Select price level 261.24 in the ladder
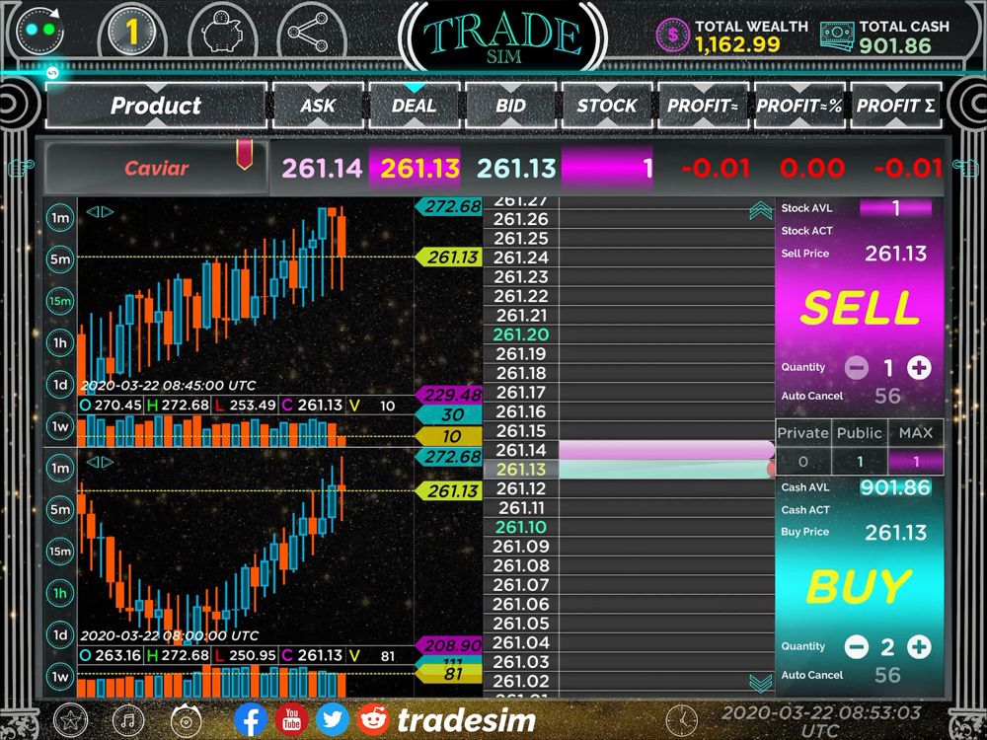987x740 pixels. pos(520,258)
